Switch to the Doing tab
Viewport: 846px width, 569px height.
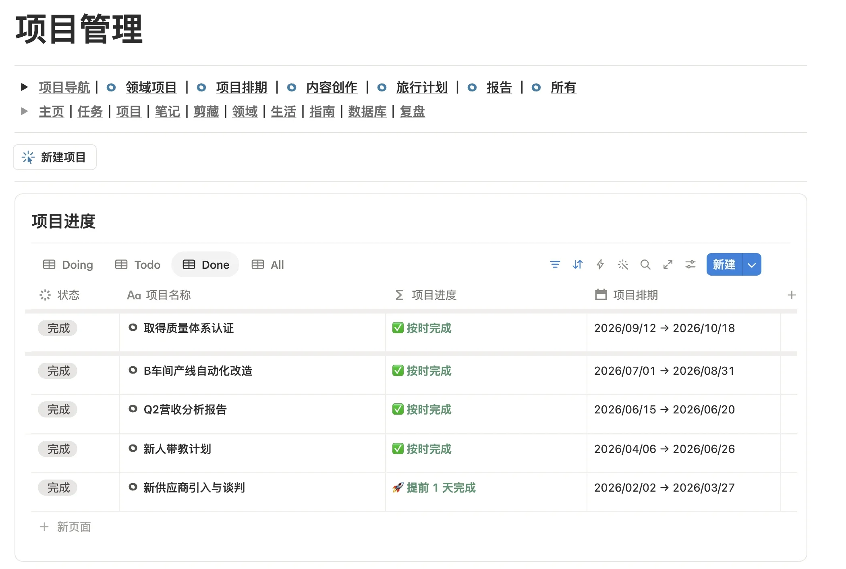(68, 264)
